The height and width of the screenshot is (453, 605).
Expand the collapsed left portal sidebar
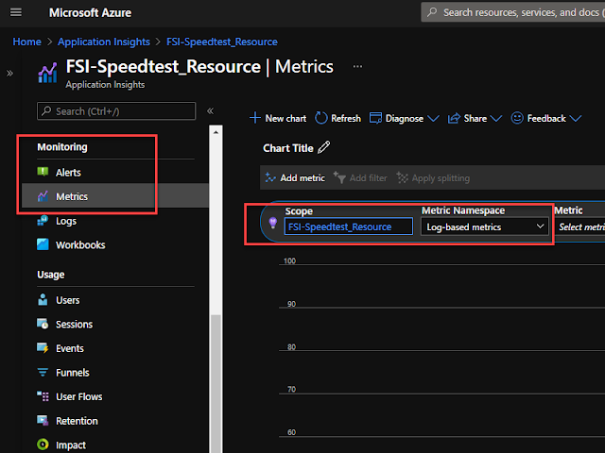(9, 74)
